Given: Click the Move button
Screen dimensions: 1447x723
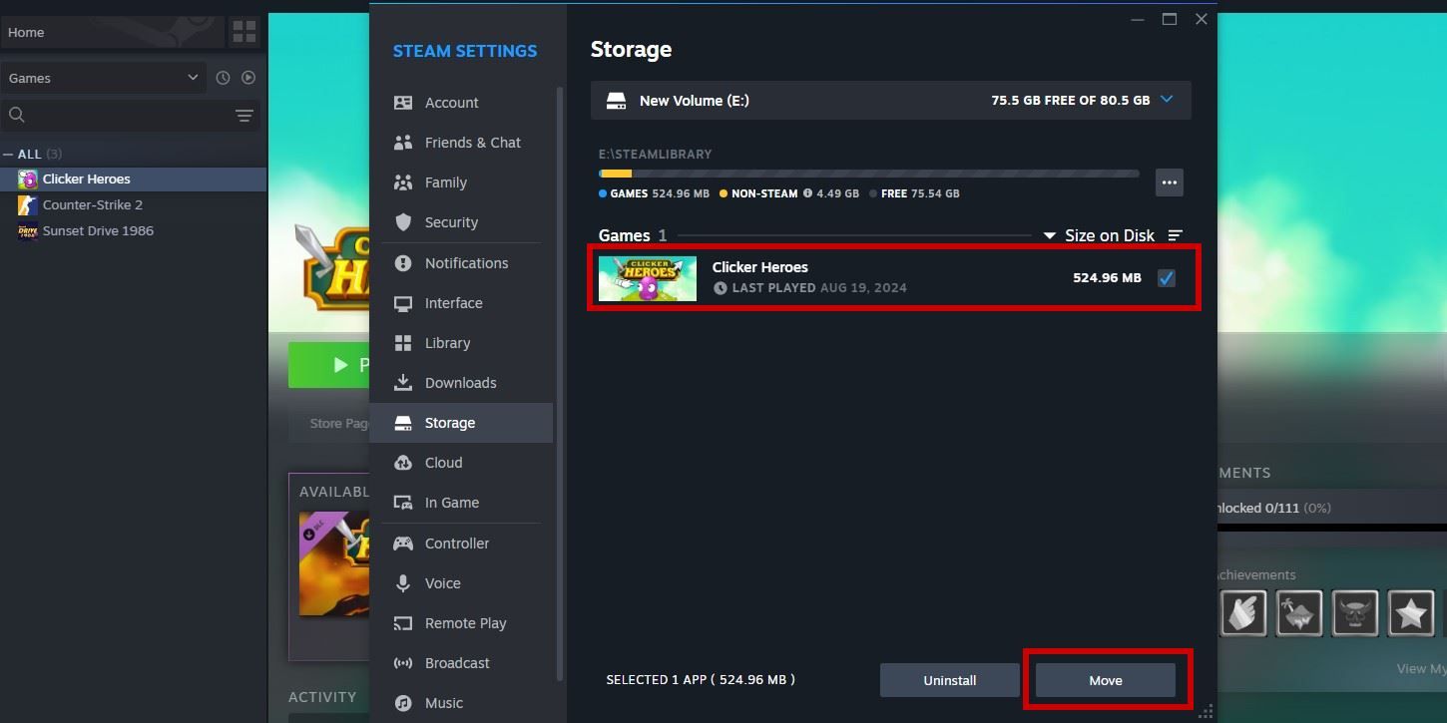Looking at the screenshot, I should 1106,681.
